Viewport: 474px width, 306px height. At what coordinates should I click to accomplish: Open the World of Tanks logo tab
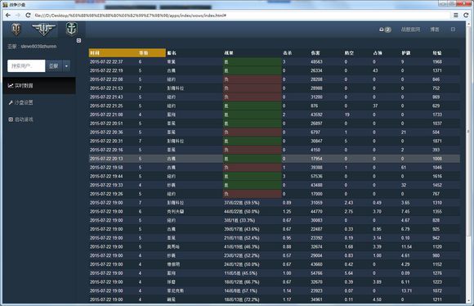pyautogui.click(x=16, y=29)
